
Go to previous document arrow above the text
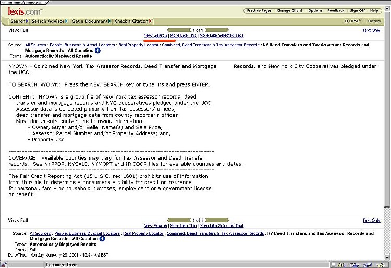[179, 30]
